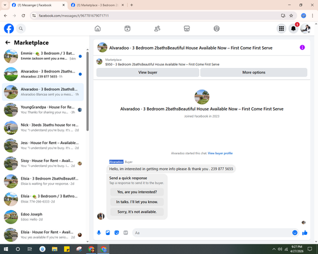The width and height of the screenshot is (318, 254).
Task: Open a new browser tab
Action: (x=132, y=5)
